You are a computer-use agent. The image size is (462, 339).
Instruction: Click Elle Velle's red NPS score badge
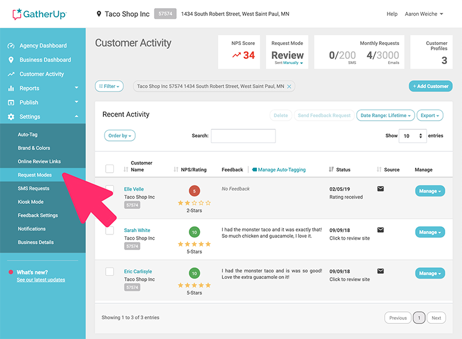coord(194,191)
